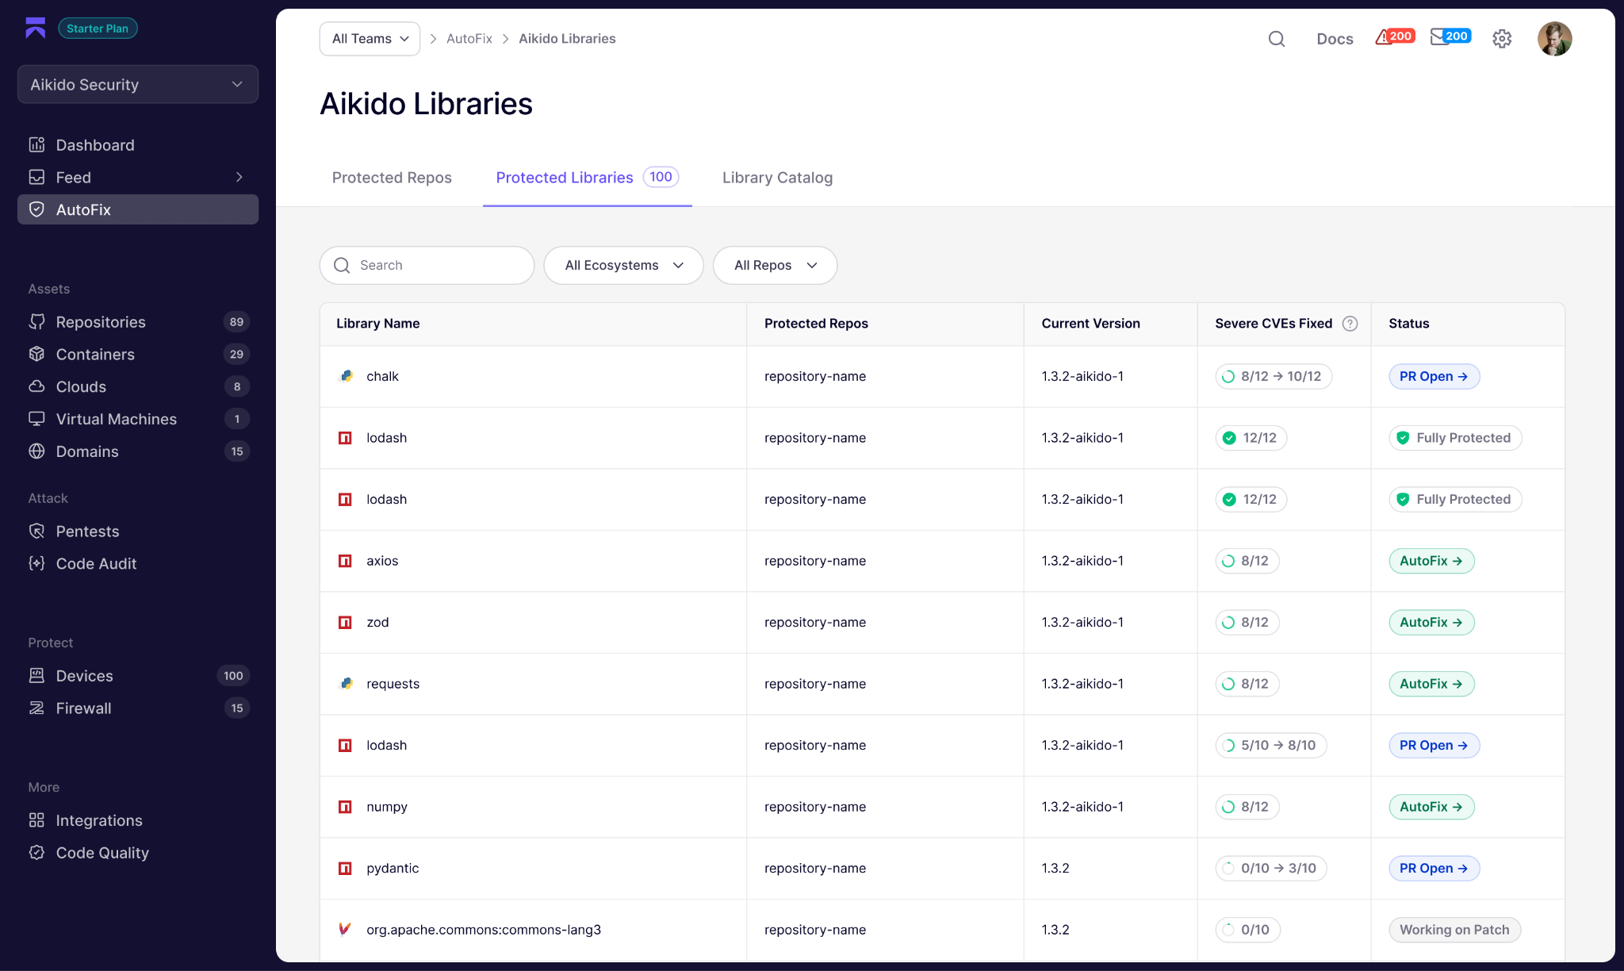The height and width of the screenshot is (971, 1624).
Task: Open the Aikido Security workspace selector
Action: (x=138, y=84)
